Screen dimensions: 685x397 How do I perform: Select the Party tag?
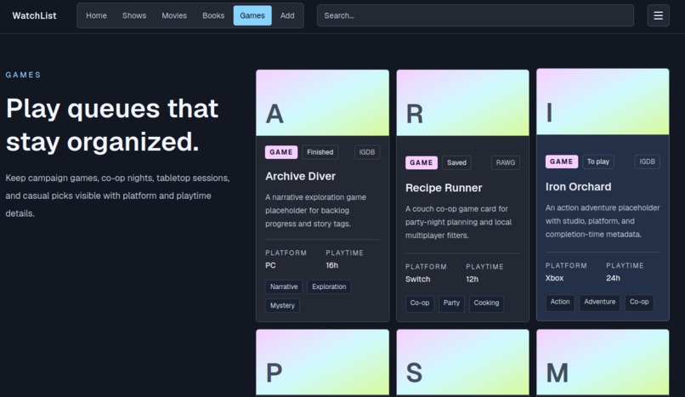coord(451,303)
